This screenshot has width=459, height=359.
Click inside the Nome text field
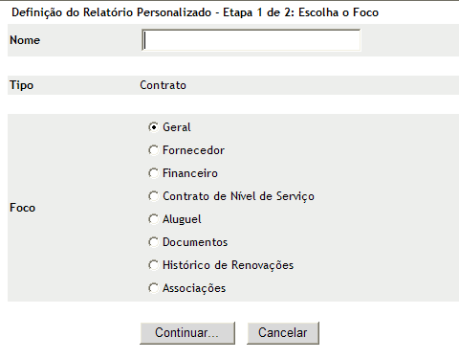251,40
